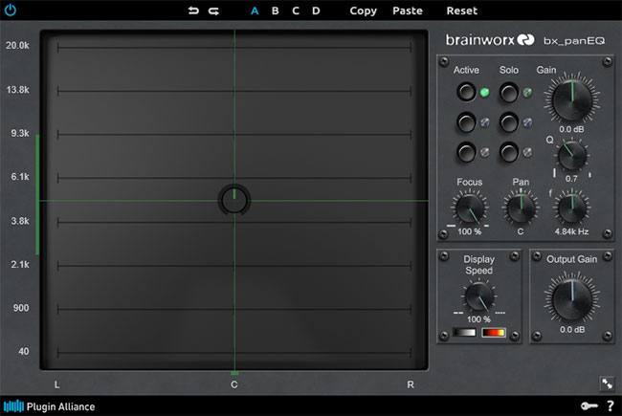This screenshot has height=416, width=622.
Task: Click the band handle in XY display
Action: tap(234, 200)
